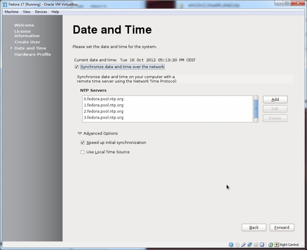
Task: Click the current date and time value
Action: (158, 60)
